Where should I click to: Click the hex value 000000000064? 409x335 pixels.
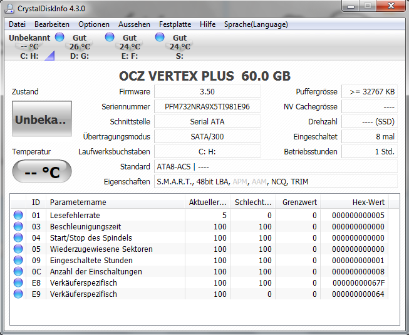[358, 294]
